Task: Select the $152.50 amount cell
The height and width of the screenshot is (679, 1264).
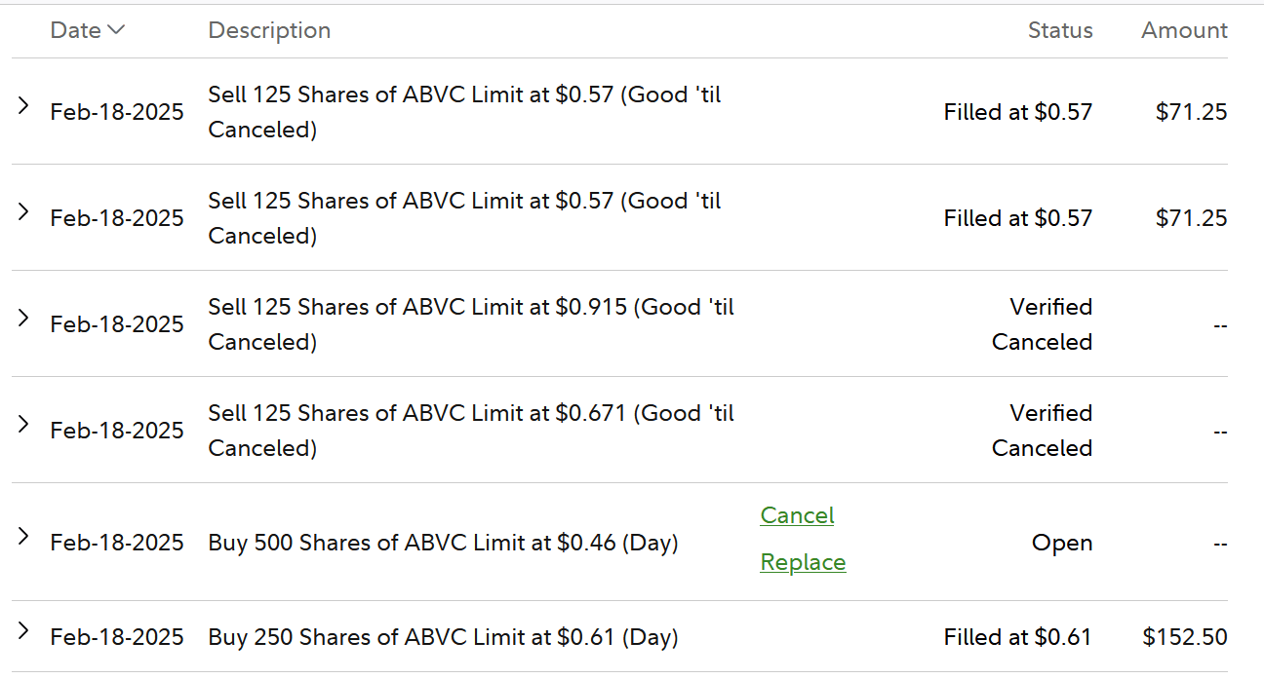Action: click(1184, 637)
